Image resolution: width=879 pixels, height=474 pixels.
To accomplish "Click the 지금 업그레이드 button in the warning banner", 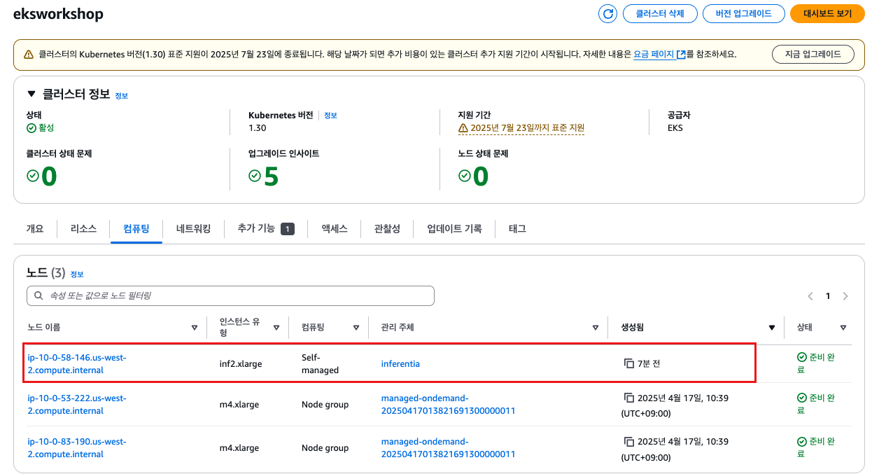I will (813, 54).
